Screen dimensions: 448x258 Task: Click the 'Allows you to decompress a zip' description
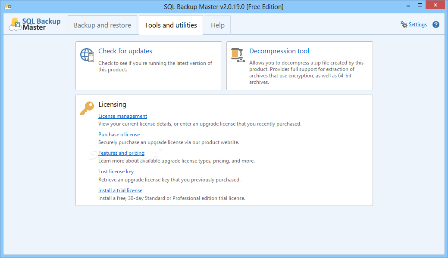coord(306,72)
